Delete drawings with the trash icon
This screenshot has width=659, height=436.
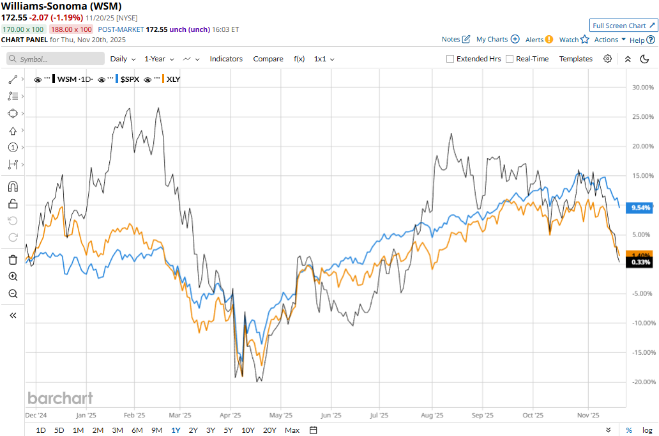tap(13, 260)
